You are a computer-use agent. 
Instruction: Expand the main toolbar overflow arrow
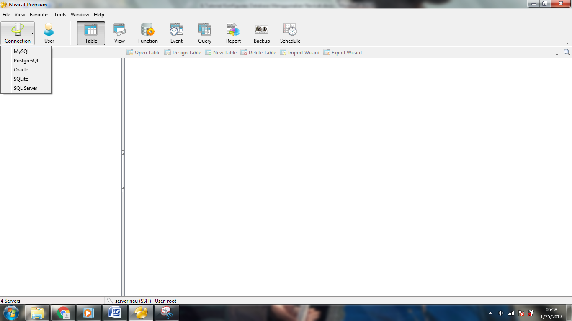click(568, 43)
